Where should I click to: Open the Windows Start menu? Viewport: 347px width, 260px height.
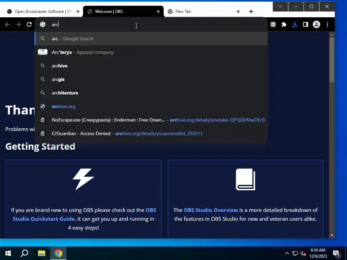[x=8, y=253]
